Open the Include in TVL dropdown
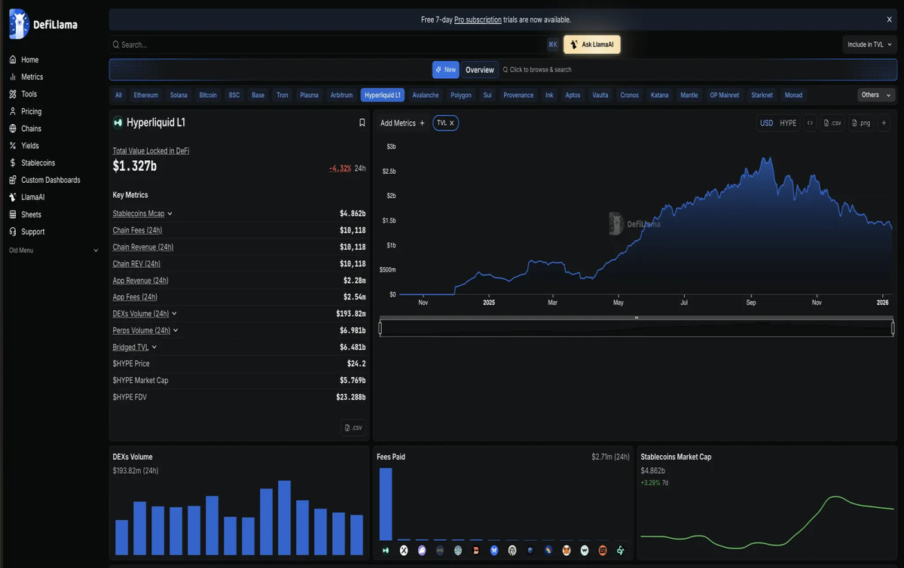Viewport: 904px width, 568px height. 869,45
